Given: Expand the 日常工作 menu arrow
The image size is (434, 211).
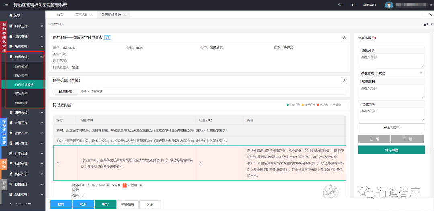Looking at the screenshot, I should point(42,26).
